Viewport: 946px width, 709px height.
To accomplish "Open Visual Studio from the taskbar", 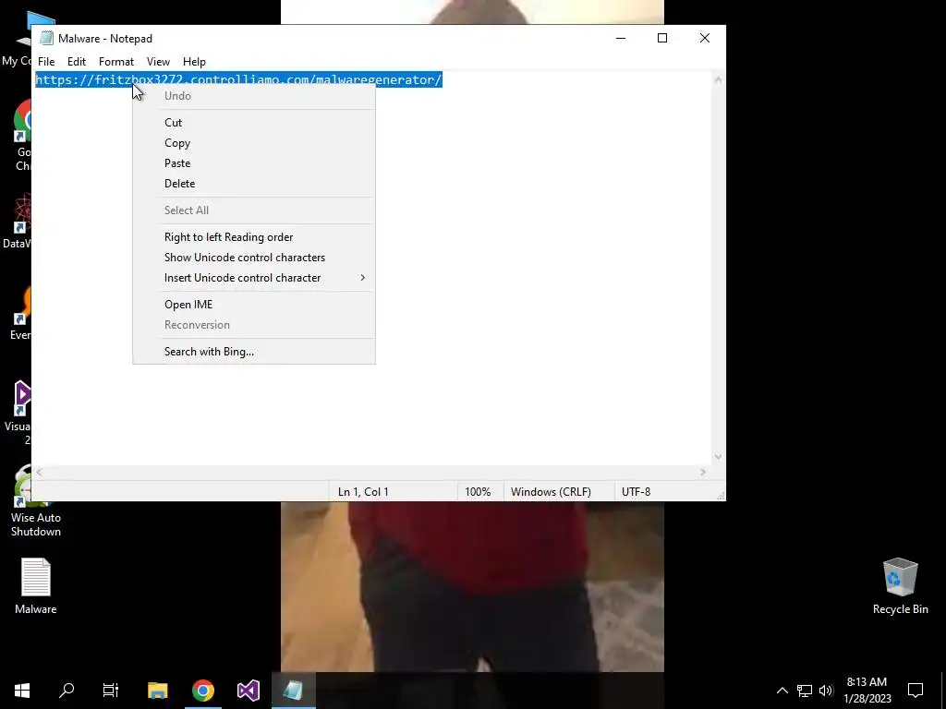I will [x=248, y=691].
